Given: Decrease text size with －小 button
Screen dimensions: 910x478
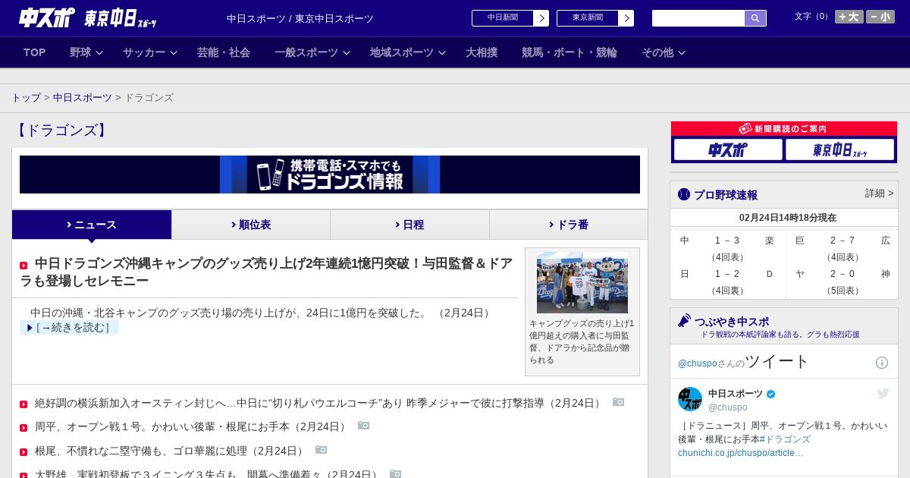Looking at the screenshot, I should coord(880,17).
